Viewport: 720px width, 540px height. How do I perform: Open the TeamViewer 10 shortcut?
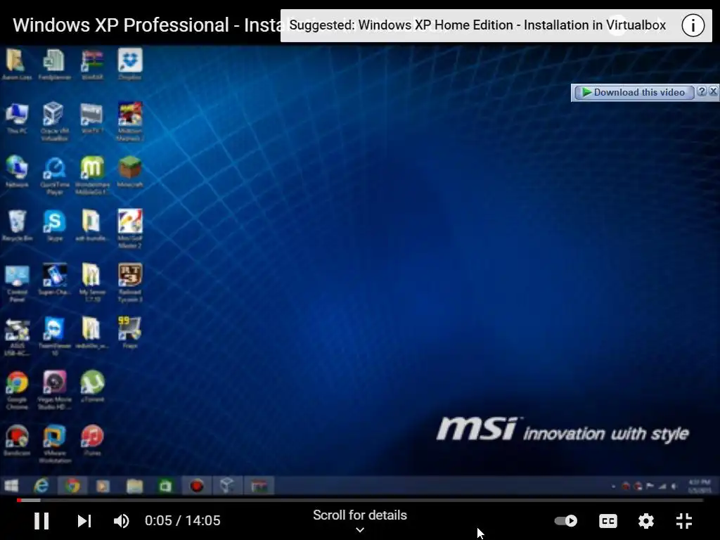point(55,336)
